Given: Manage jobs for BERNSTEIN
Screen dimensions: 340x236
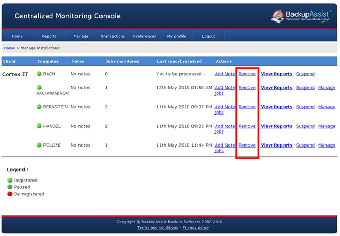Looking at the screenshot, I should pyautogui.click(x=326, y=107).
